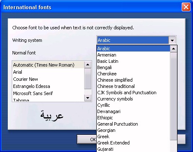Pick General Punctuation entry
193x152 pixels.
[x=134, y=124]
